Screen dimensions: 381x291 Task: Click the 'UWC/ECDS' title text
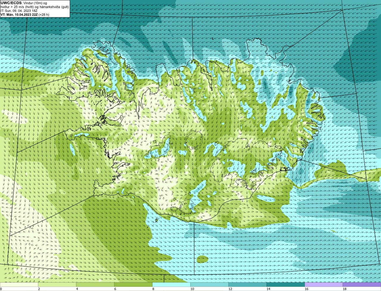11,3
